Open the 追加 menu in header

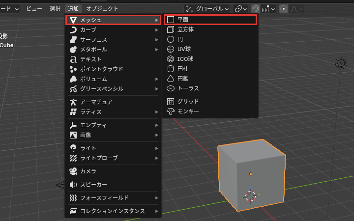click(x=73, y=9)
